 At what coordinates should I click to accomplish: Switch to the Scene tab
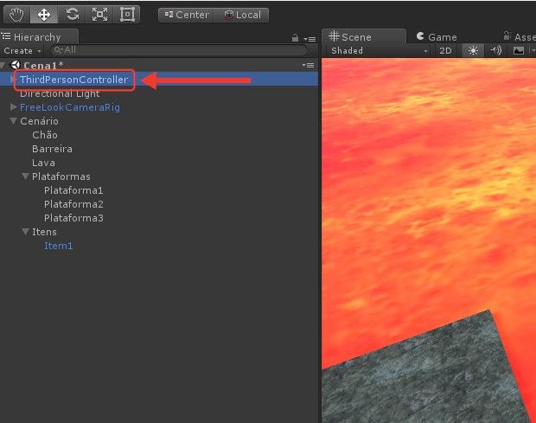tap(364, 36)
